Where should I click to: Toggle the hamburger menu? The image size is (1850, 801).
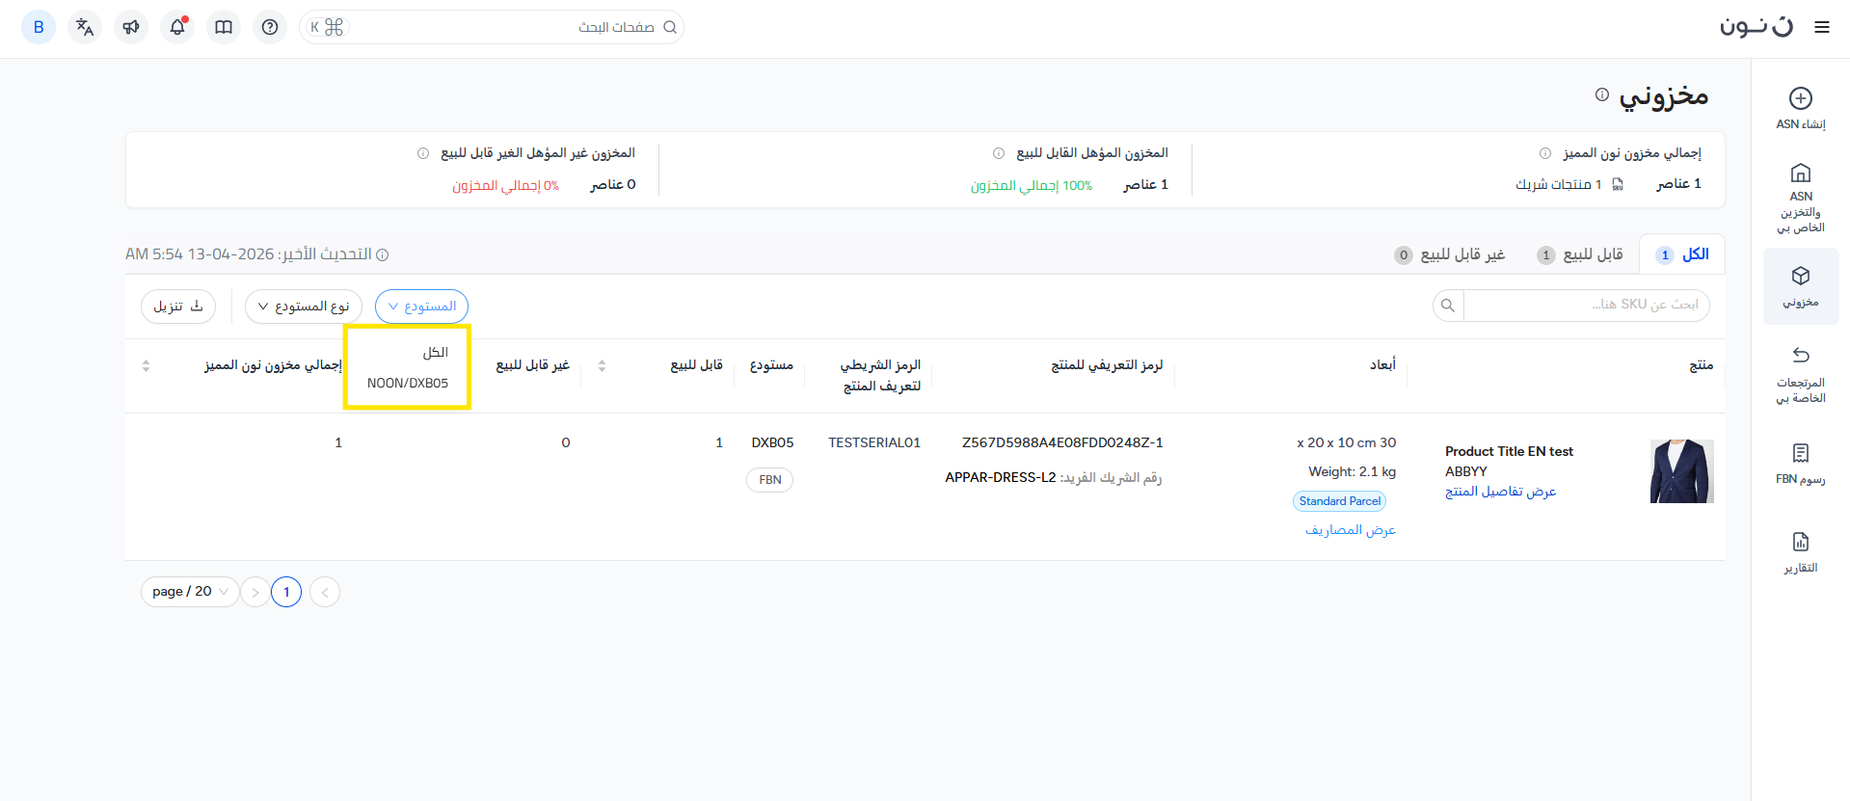(x=1821, y=27)
